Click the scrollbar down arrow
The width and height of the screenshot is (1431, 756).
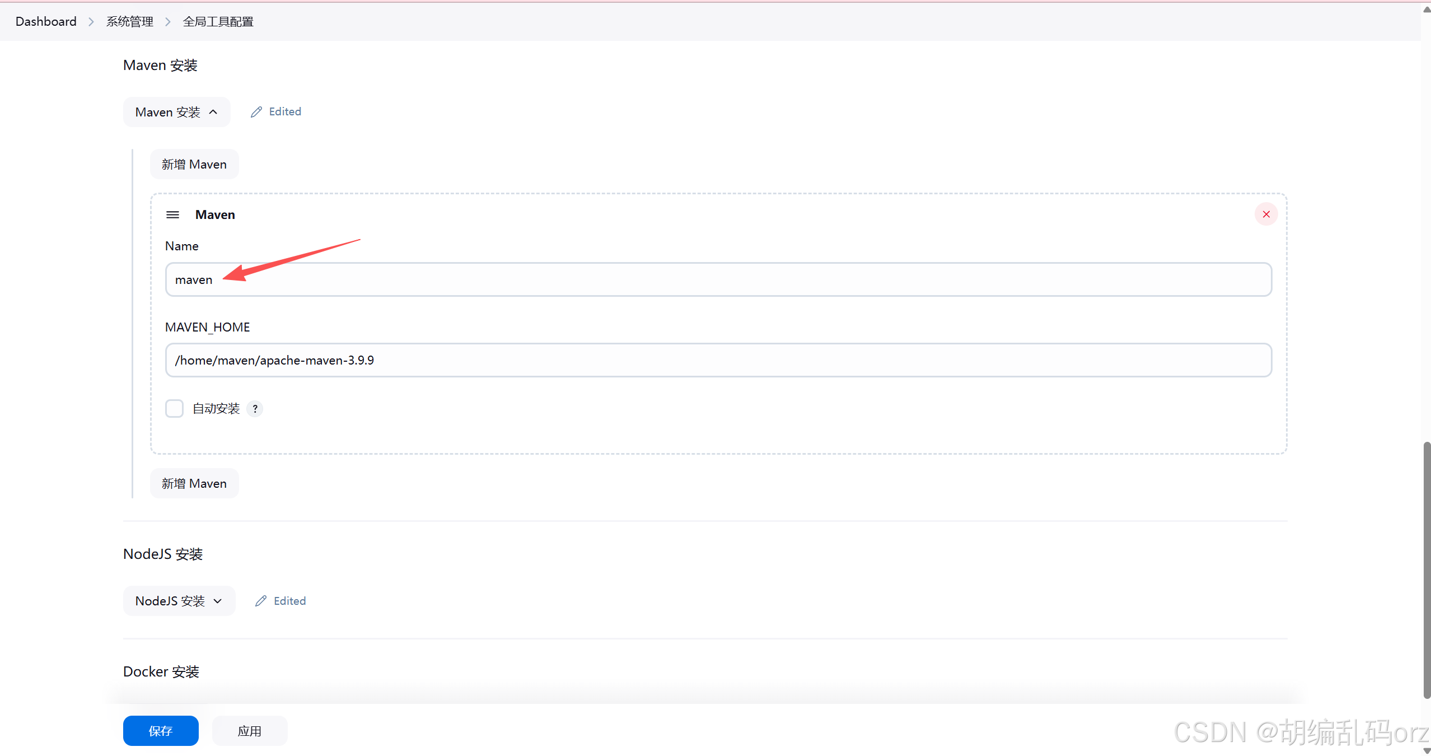tap(1427, 750)
